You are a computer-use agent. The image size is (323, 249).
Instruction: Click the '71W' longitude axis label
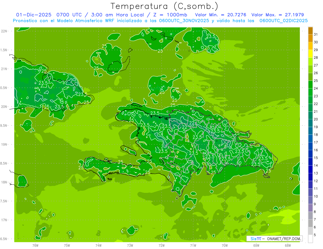(x=193, y=246)
